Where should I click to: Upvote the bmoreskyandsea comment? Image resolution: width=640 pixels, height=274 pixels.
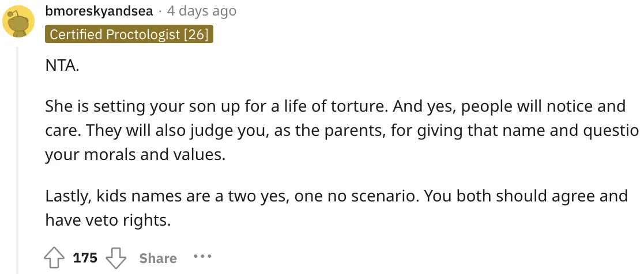pos(55,258)
